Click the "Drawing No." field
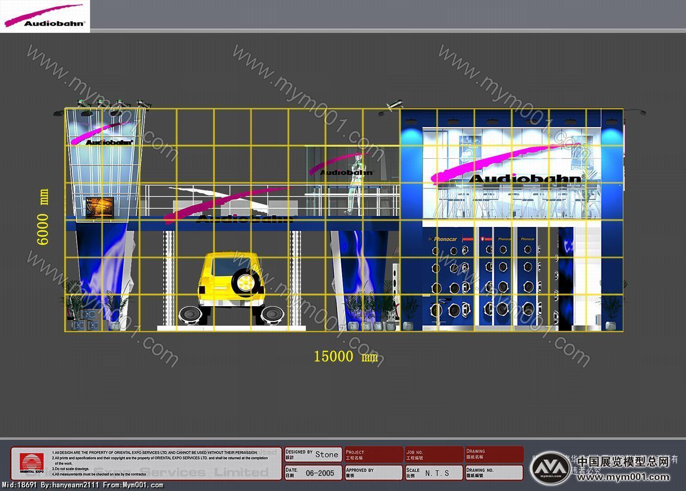Viewport: 686px width, 491px height. click(x=494, y=473)
